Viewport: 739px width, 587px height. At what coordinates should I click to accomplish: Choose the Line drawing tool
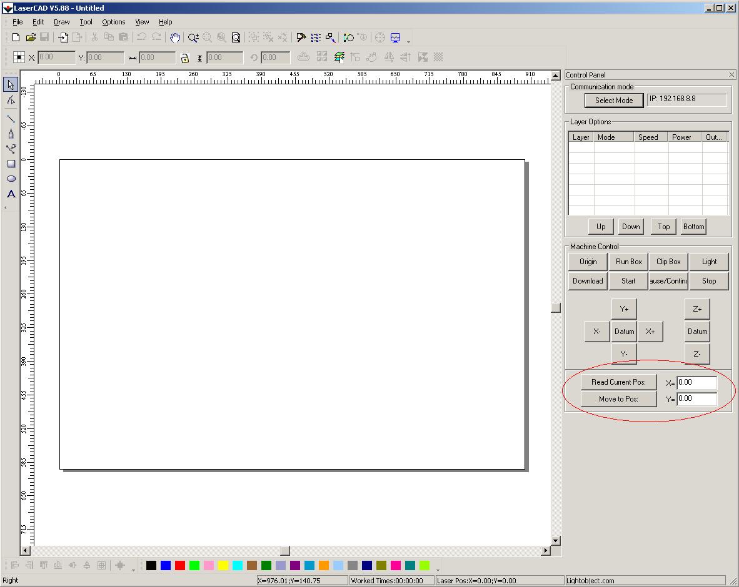11,118
